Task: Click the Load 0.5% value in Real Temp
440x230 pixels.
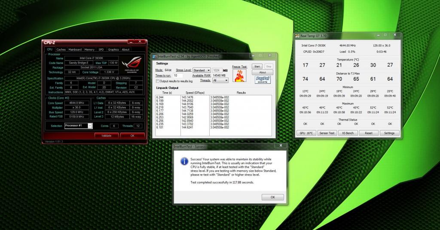Action: [347, 52]
